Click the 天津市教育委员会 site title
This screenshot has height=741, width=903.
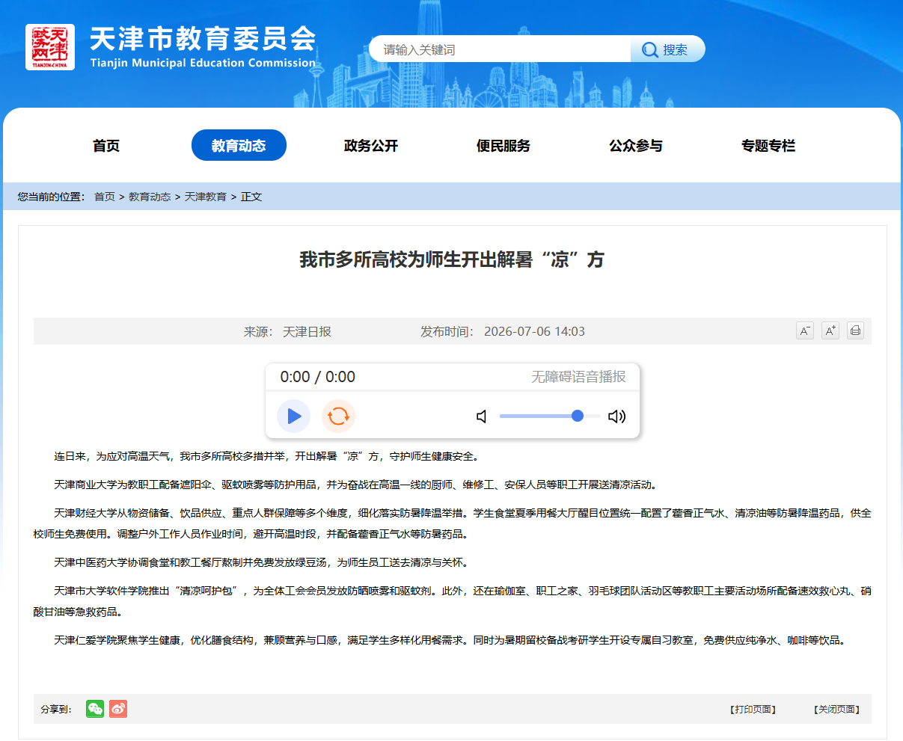pyautogui.click(x=203, y=38)
